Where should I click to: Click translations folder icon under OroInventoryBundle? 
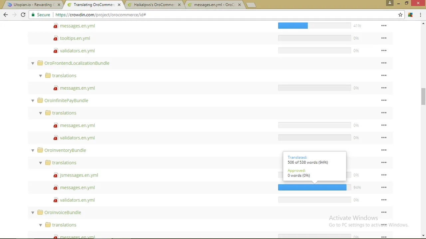tap(48, 163)
